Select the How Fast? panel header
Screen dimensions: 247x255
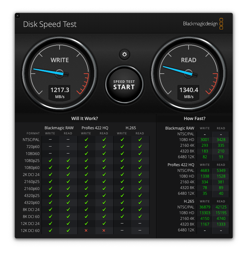tap(194, 118)
